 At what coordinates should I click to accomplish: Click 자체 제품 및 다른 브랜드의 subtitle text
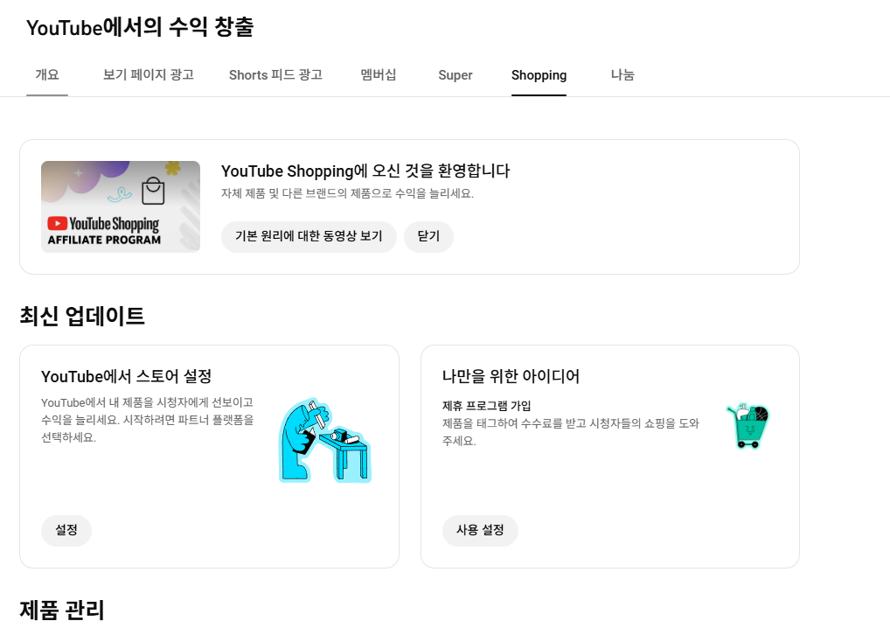point(347,193)
